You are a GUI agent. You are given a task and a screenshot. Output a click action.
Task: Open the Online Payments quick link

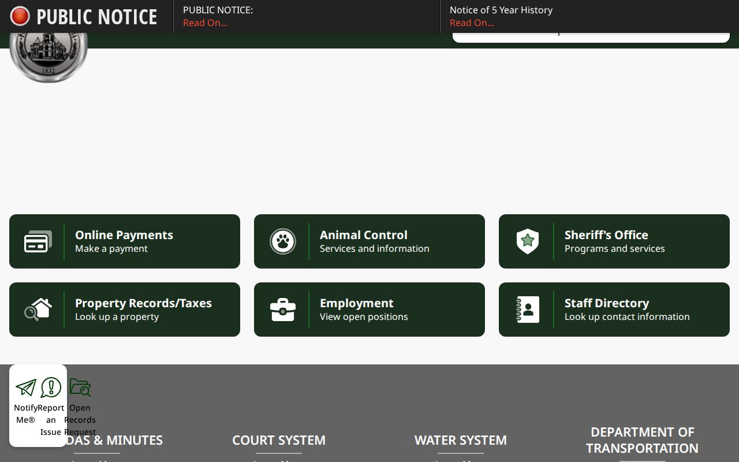[125, 241]
